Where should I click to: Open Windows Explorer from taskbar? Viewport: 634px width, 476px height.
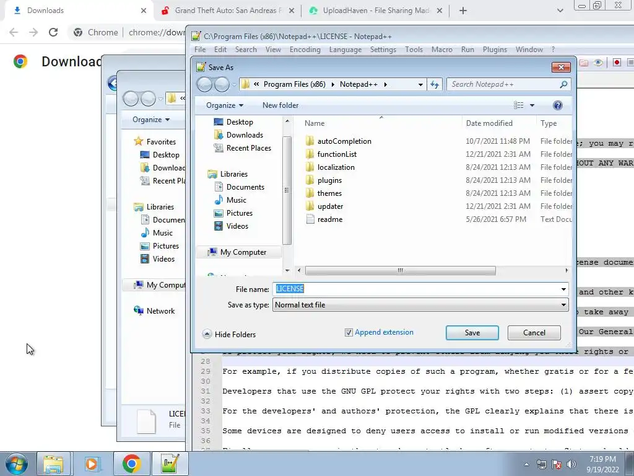pyautogui.click(x=53, y=464)
